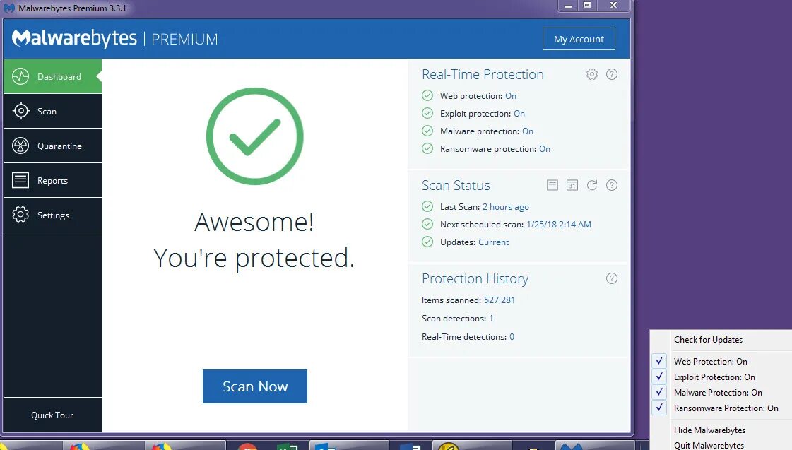The width and height of the screenshot is (792, 450).
Task: Click the large green protected checkmark
Action: coord(255,136)
